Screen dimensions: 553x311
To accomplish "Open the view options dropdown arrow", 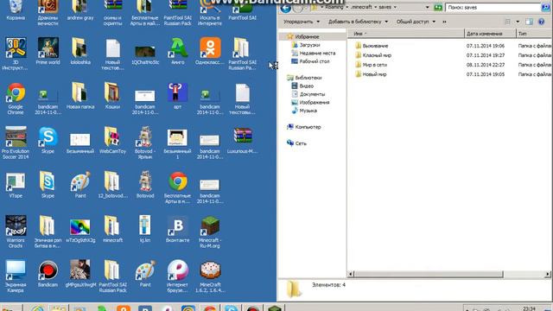I will 518,22.
